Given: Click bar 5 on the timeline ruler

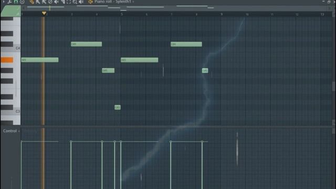Looking at the screenshot, I should pos(121,14).
